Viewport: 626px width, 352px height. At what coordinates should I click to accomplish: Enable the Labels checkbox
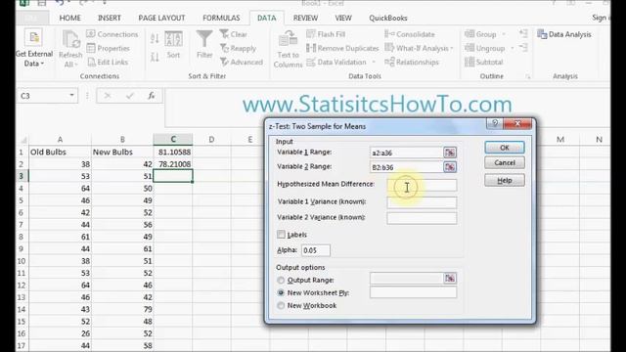click(281, 235)
